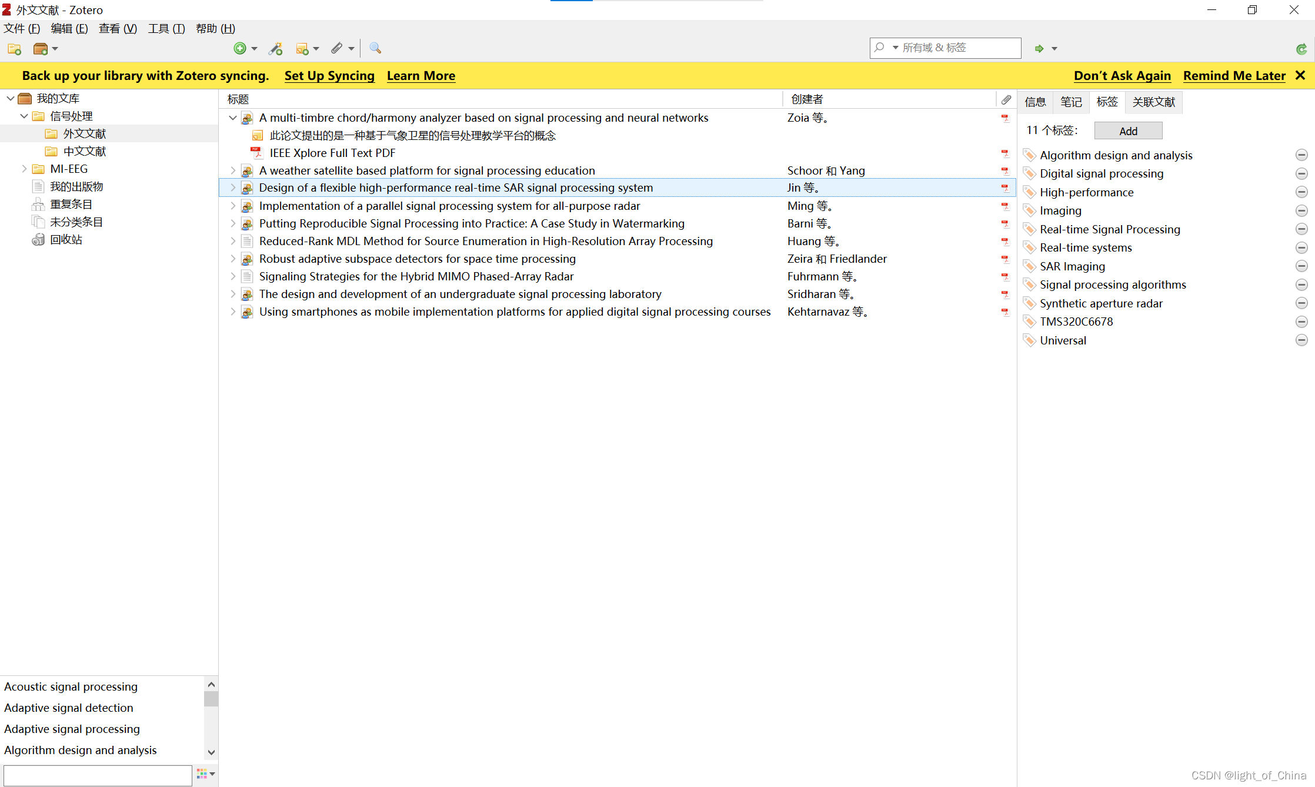
Task: Click the New Collection toolbar icon
Action: (x=14, y=49)
